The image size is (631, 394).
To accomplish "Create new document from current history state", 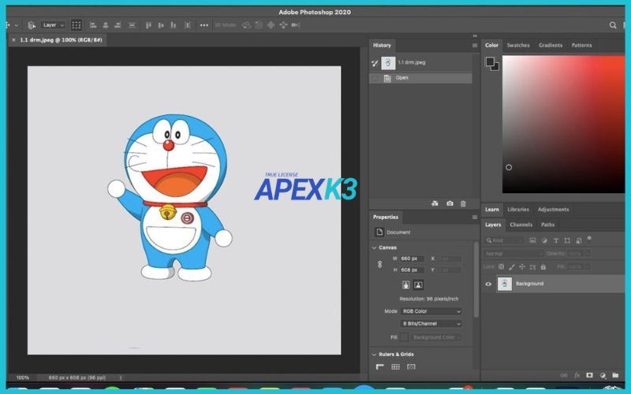I will point(435,203).
